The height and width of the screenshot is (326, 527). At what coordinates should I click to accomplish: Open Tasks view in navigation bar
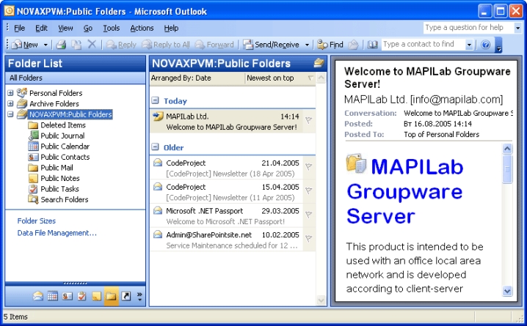click(81, 297)
